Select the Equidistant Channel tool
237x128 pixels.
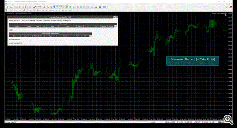click(x=24, y=10)
